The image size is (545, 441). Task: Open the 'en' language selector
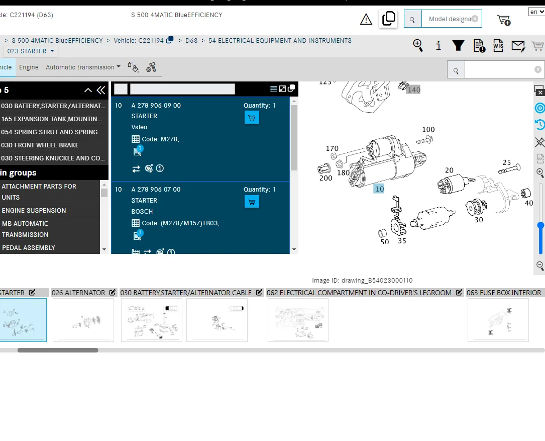click(536, 12)
